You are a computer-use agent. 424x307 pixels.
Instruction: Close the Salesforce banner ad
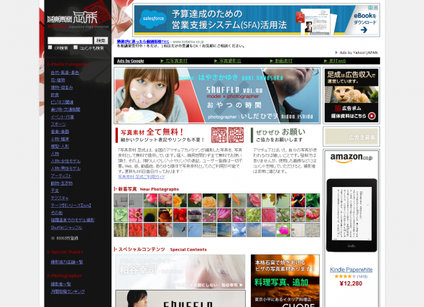click(x=376, y=8)
